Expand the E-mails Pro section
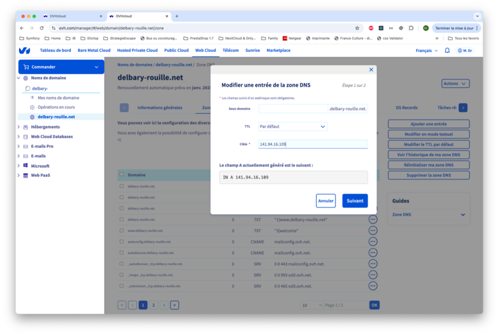500x336 pixels. point(19,146)
